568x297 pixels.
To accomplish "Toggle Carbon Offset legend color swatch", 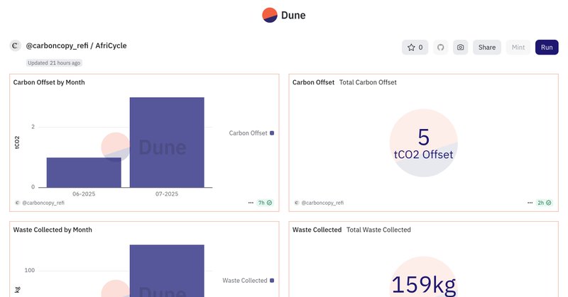I will point(272,133).
